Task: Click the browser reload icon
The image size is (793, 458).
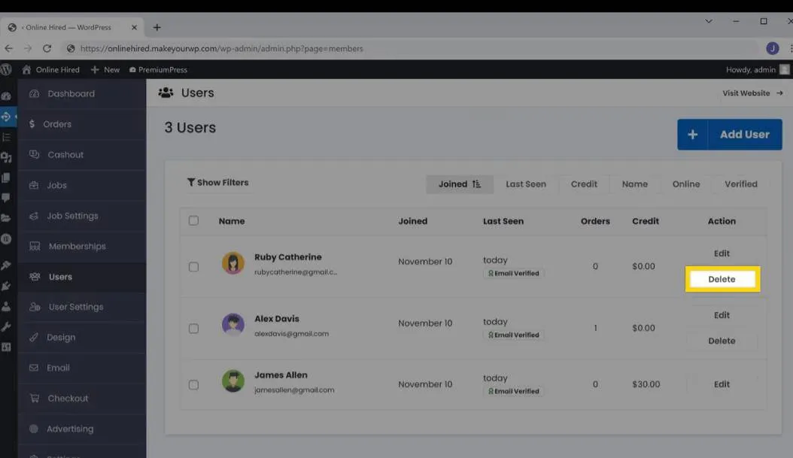Action: pyautogui.click(x=47, y=48)
